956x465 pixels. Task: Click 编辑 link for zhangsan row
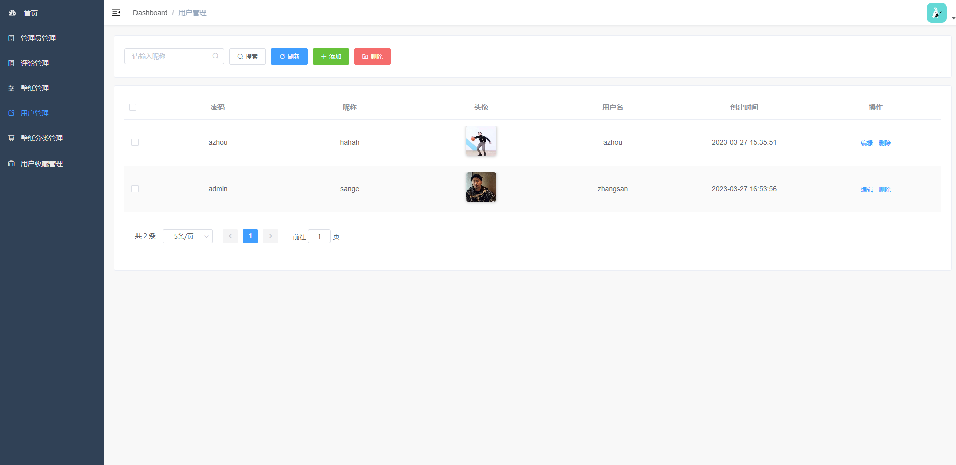pyautogui.click(x=866, y=189)
